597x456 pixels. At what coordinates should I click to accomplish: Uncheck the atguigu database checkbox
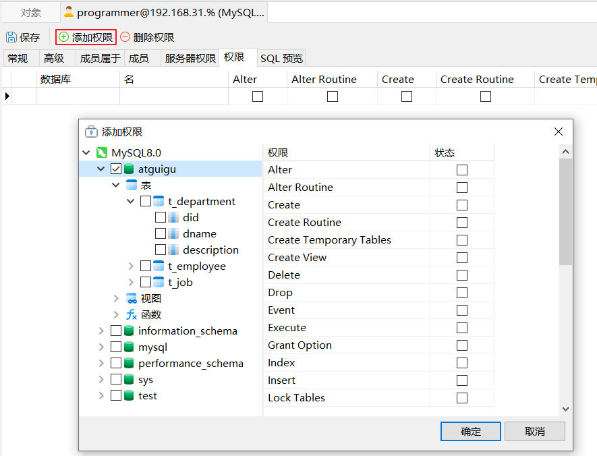(116, 169)
